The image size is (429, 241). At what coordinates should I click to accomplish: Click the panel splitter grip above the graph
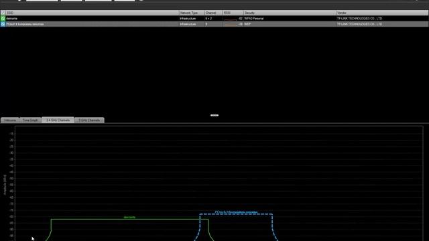pyautogui.click(x=214, y=115)
